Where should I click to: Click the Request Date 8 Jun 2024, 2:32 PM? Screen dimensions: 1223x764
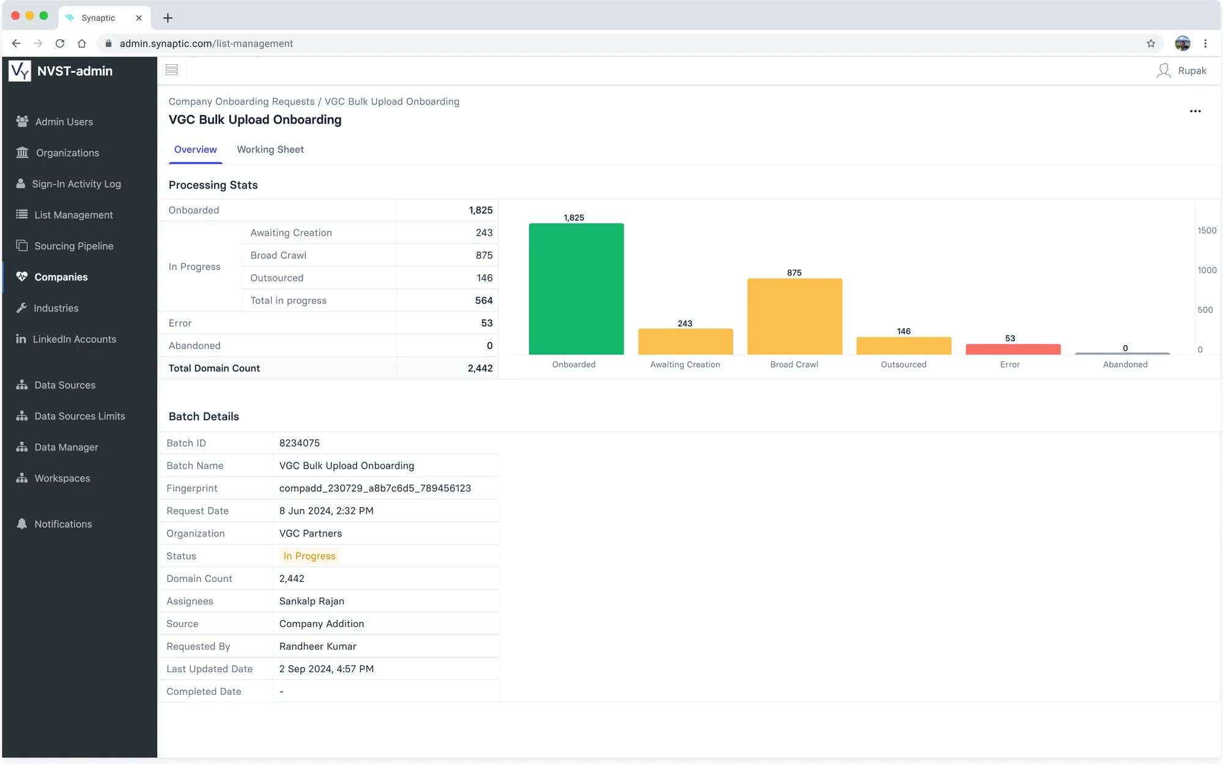point(326,511)
